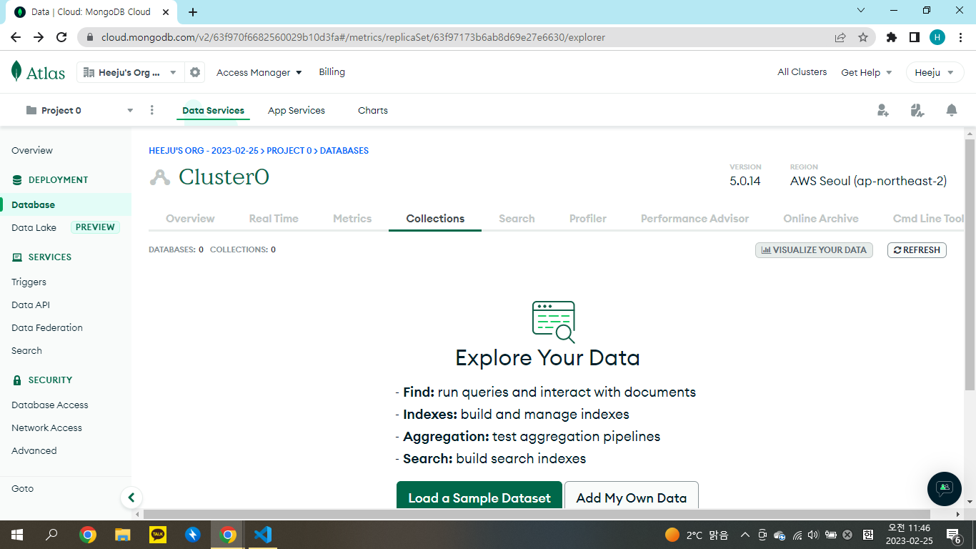
Task: Open Data Lake in the sidebar
Action: coord(34,227)
